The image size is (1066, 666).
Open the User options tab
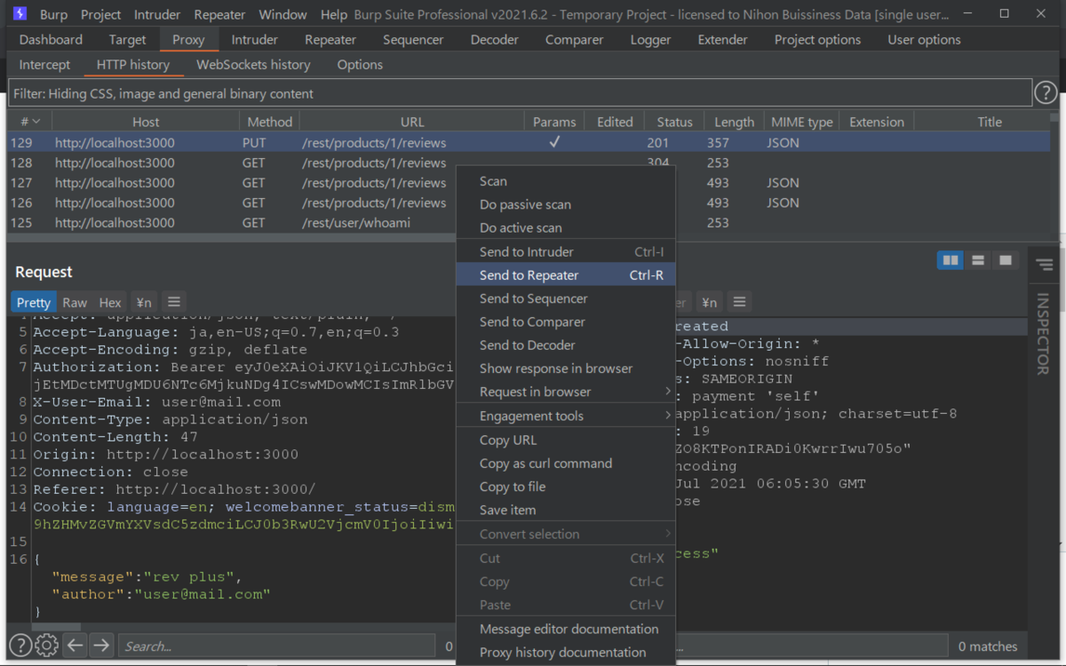pyautogui.click(x=924, y=39)
